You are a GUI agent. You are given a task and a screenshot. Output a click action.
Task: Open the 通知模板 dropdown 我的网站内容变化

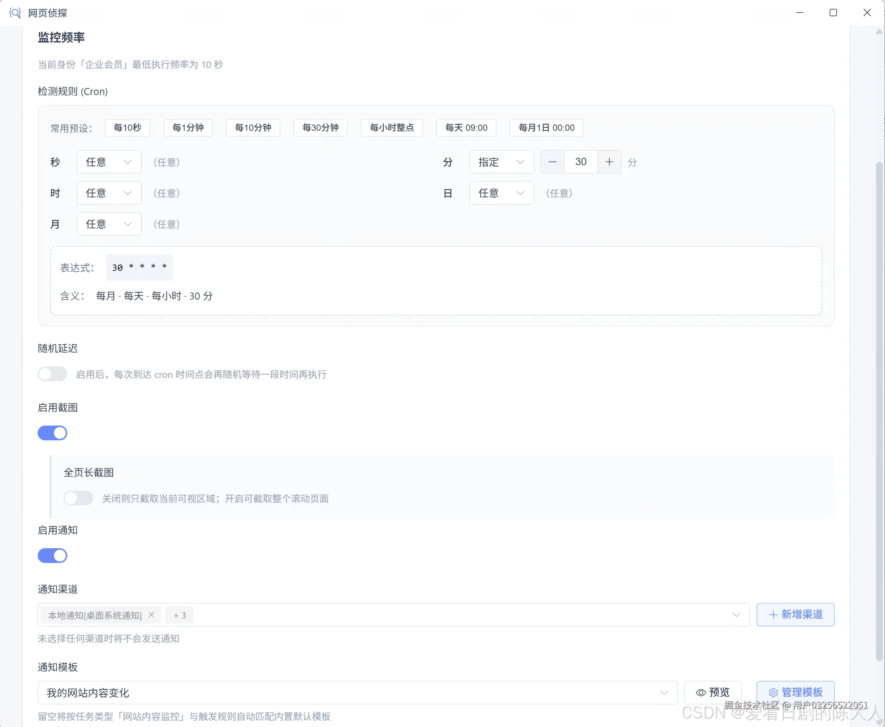click(358, 693)
